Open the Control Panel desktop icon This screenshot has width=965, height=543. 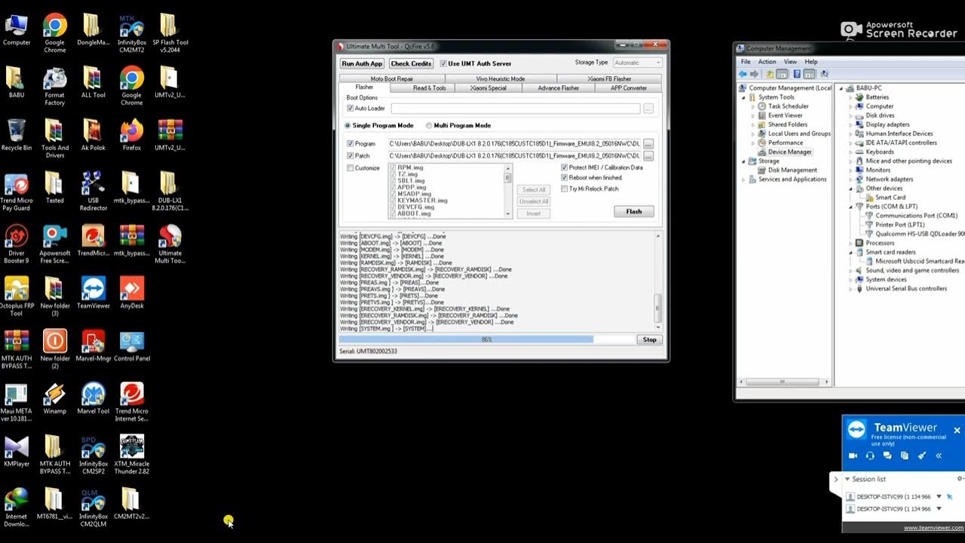coord(132,345)
